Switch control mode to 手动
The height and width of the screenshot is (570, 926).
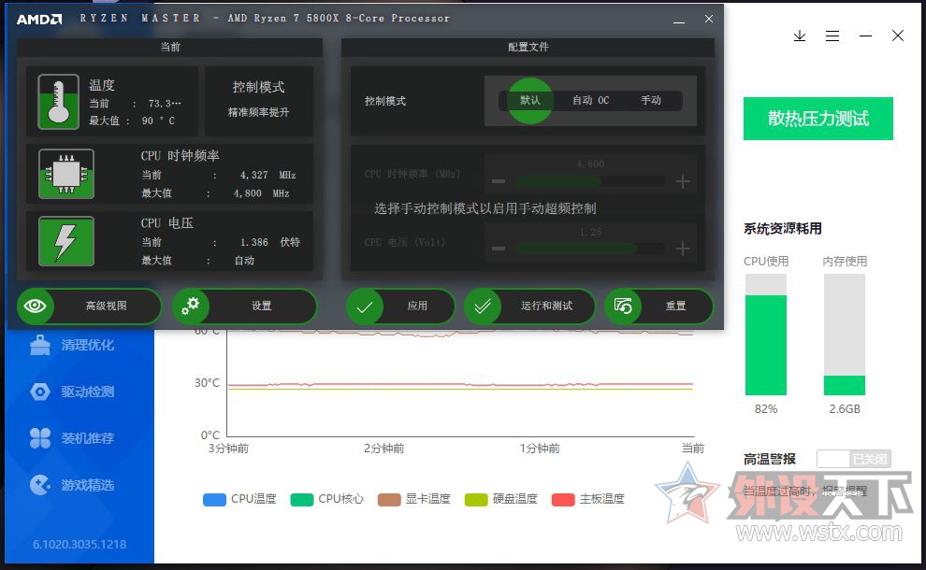pyautogui.click(x=653, y=100)
